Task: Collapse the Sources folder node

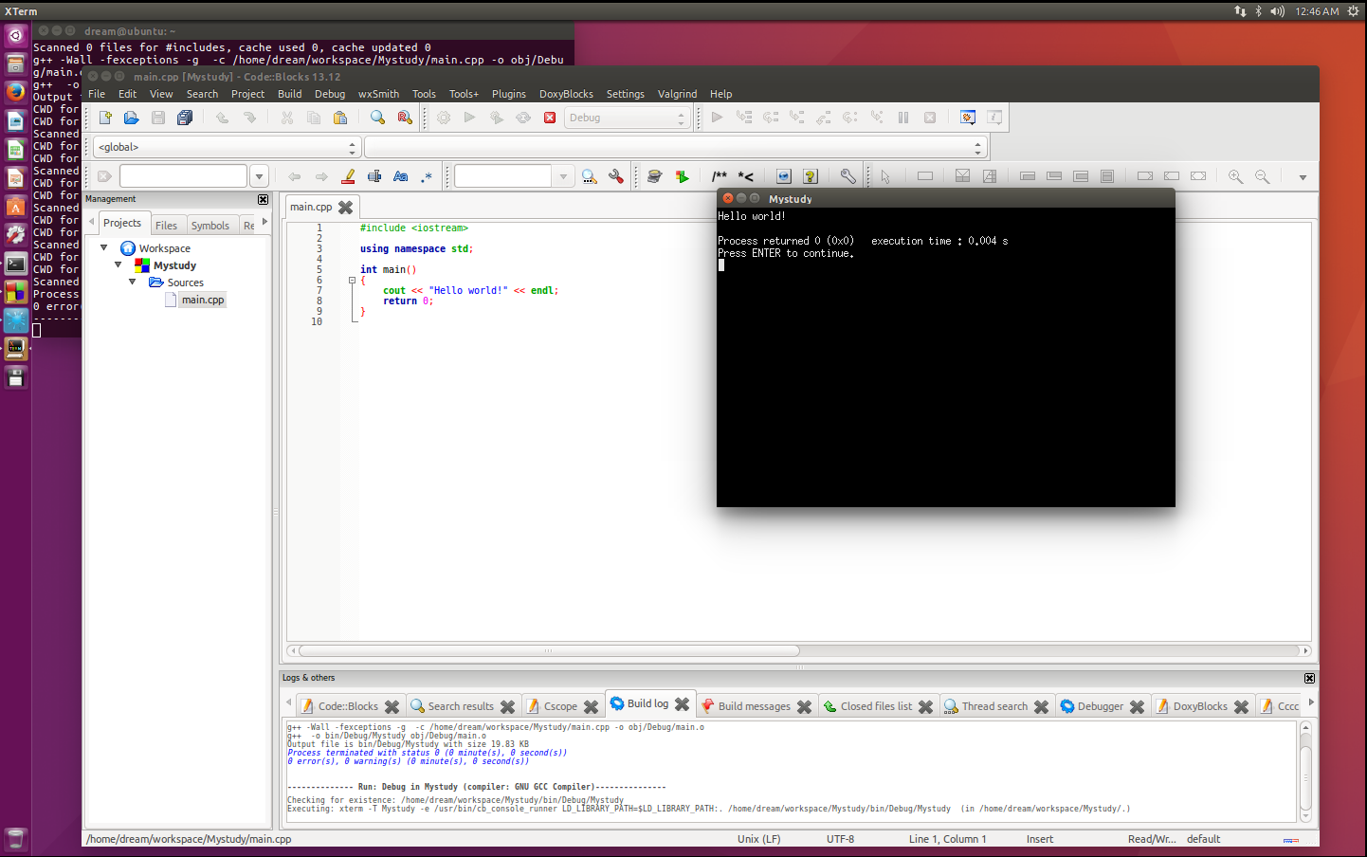Action: tap(133, 282)
